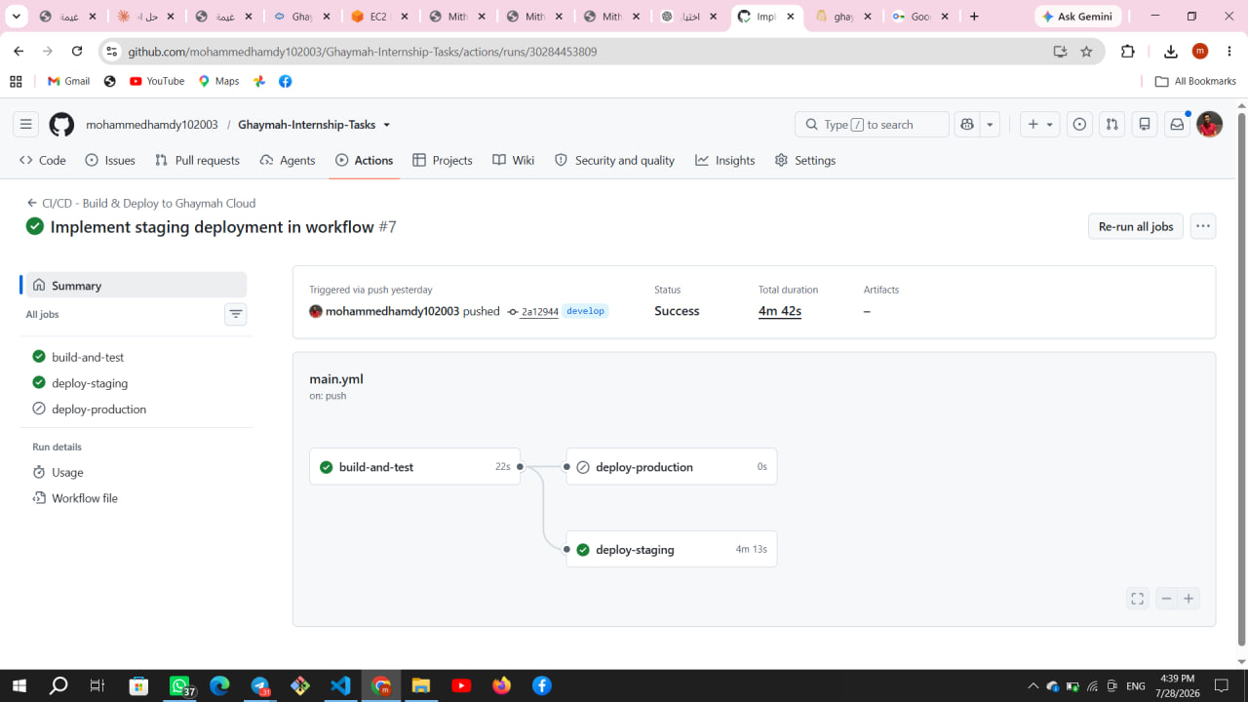Open the notifications inbox icon
1248x702 pixels.
(1177, 125)
